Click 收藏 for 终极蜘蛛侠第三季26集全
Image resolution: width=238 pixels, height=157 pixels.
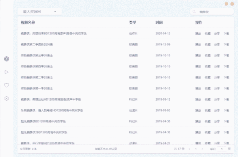[208, 55]
